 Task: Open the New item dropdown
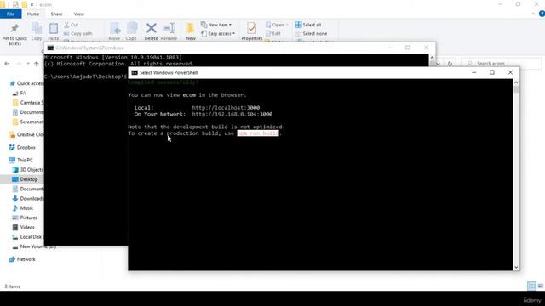pyautogui.click(x=216, y=25)
